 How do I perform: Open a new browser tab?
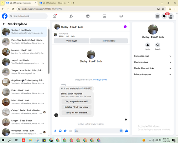73,3
